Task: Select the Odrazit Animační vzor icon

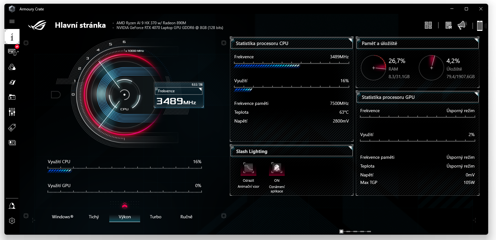Action: tap(248, 168)
